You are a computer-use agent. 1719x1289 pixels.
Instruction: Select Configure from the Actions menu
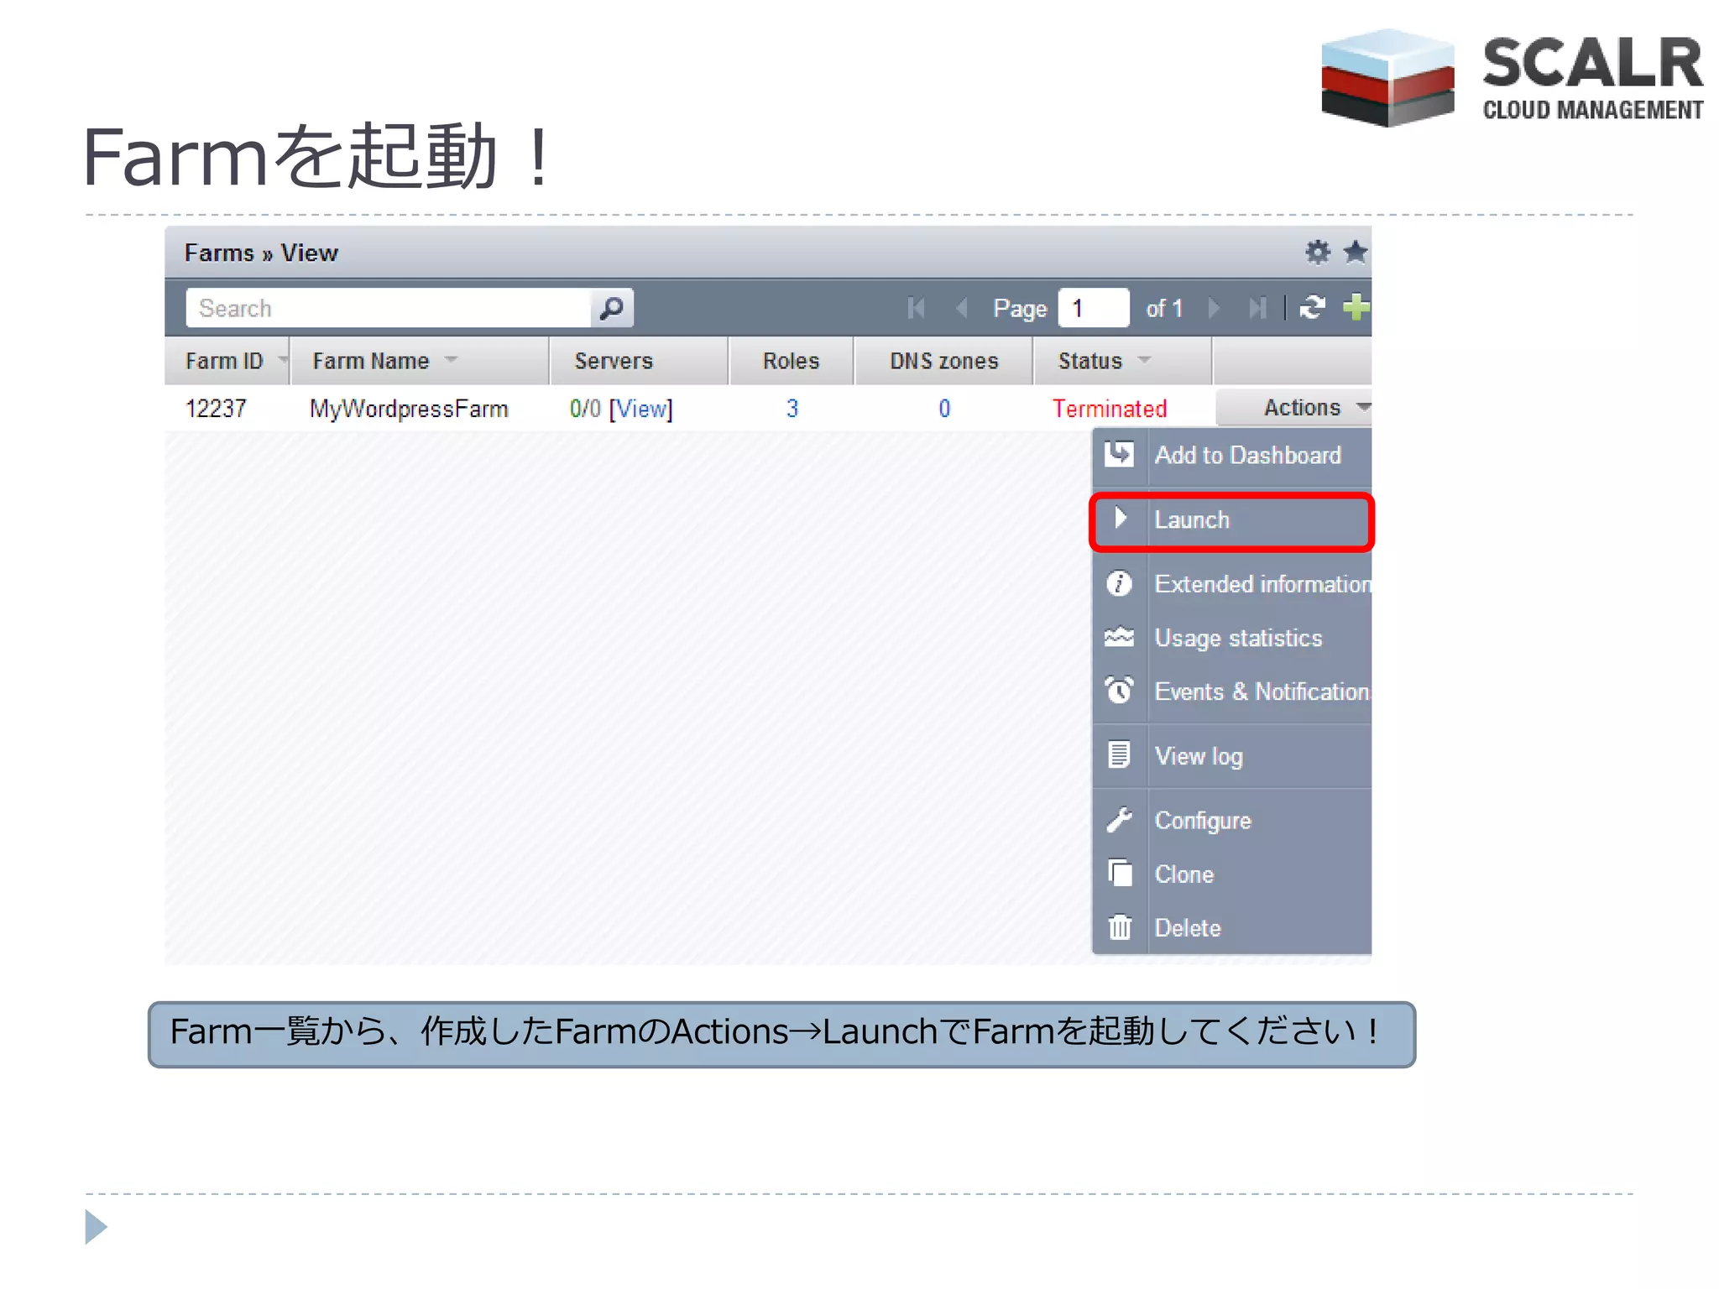[x=1232, y=820]
